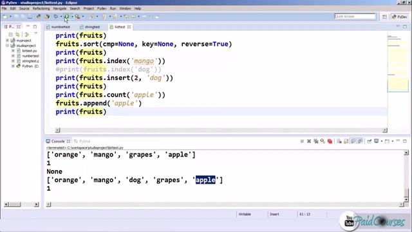This screenshot has width=412, height=232.
Task: Click Link with Editor icon in the package explorer
Action: click(17, 34)
